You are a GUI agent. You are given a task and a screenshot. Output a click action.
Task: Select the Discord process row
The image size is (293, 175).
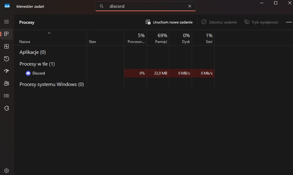tap(39, 73)
